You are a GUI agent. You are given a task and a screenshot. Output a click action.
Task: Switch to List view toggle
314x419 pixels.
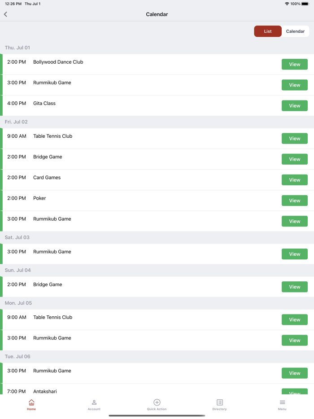click(268, 31)
